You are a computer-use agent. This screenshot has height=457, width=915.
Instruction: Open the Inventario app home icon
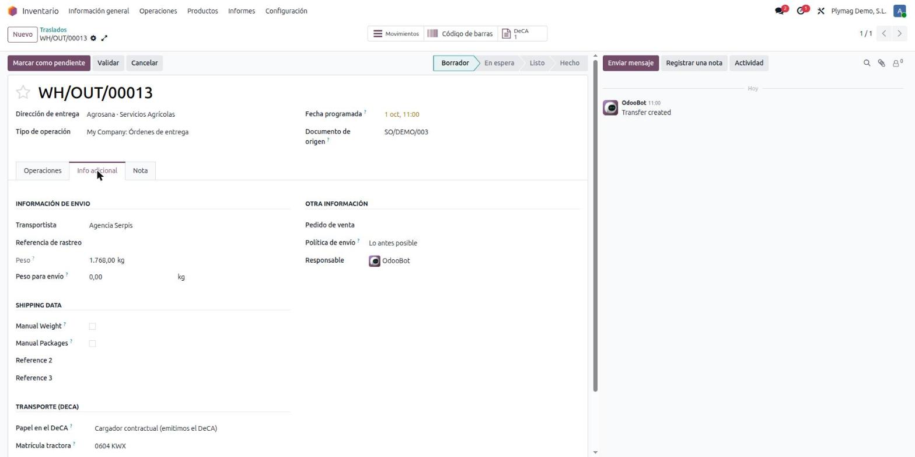tap(12, 11)
